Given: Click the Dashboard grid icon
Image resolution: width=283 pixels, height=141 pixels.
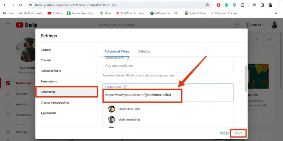Looking at the screenshot, I should tap(8, 83).
